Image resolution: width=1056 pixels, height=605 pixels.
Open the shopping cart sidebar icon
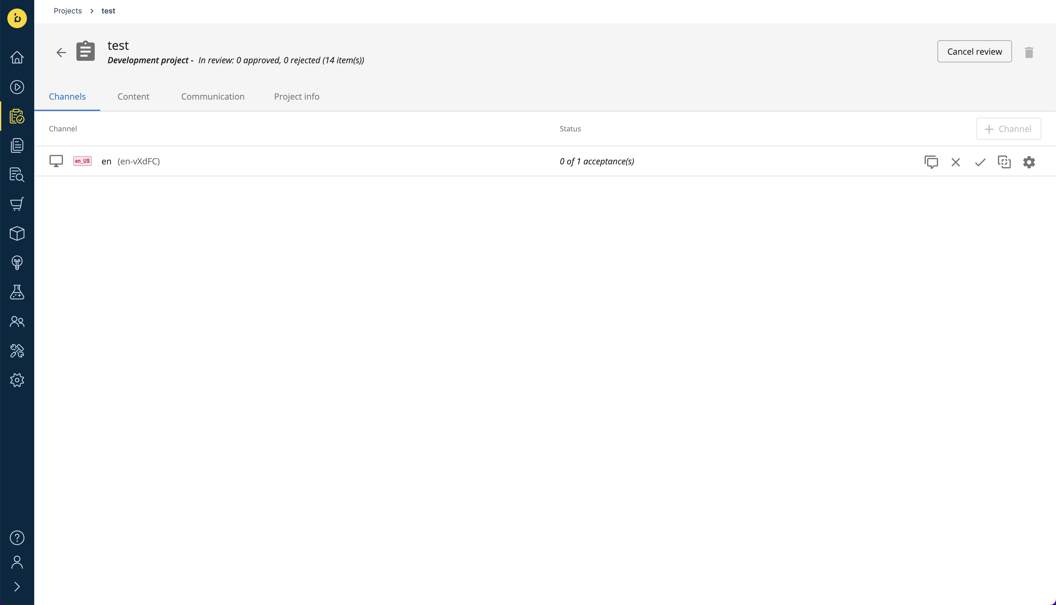pos(17,204)
